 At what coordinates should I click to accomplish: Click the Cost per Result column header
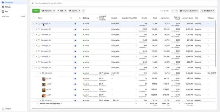[x=177, y=18]
